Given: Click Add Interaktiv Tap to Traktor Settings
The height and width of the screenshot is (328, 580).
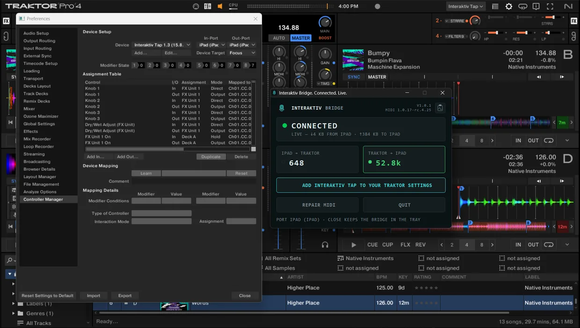Looking at the screenshot, I should point(361,185).
